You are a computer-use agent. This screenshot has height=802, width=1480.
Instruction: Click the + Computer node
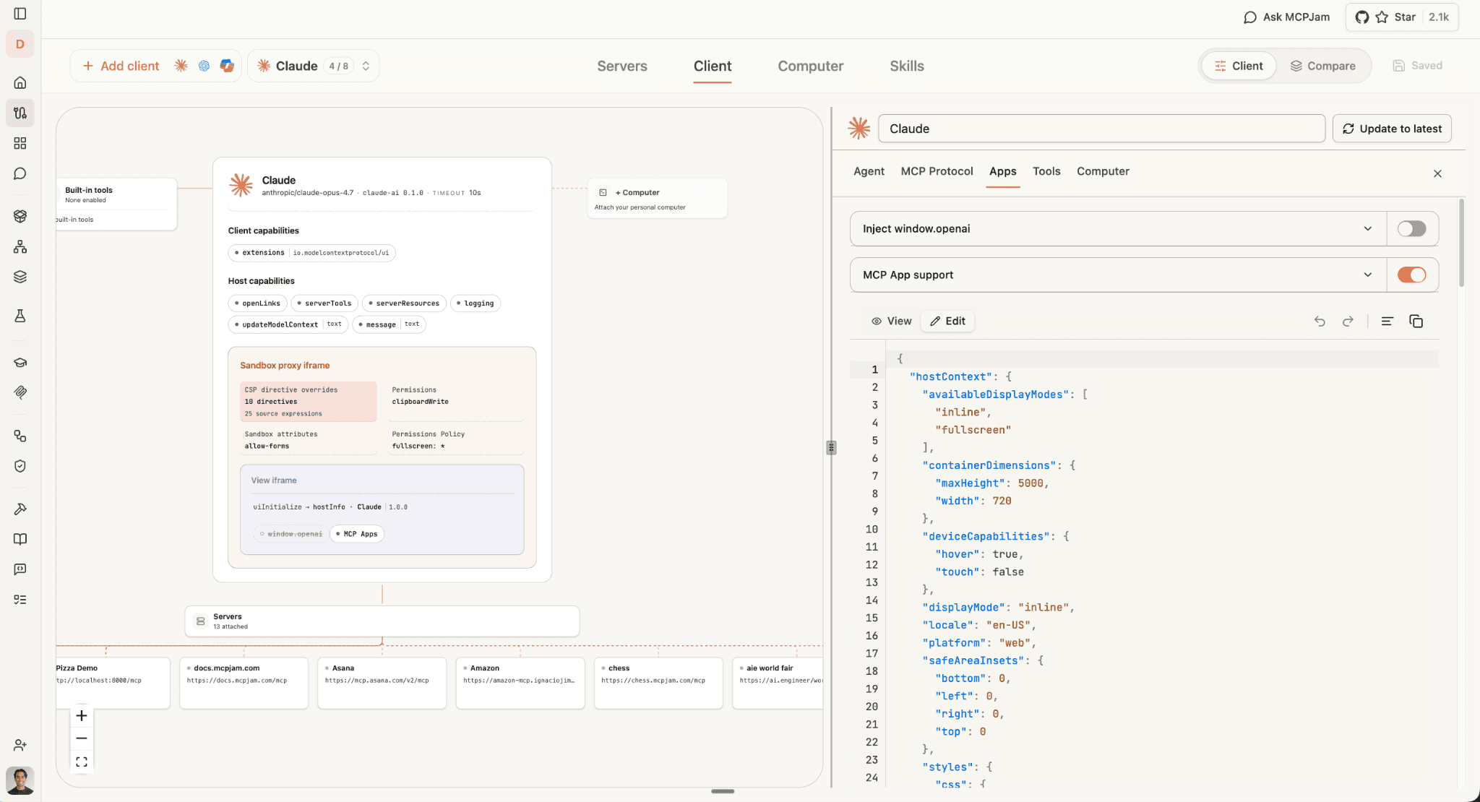(657, 199)
